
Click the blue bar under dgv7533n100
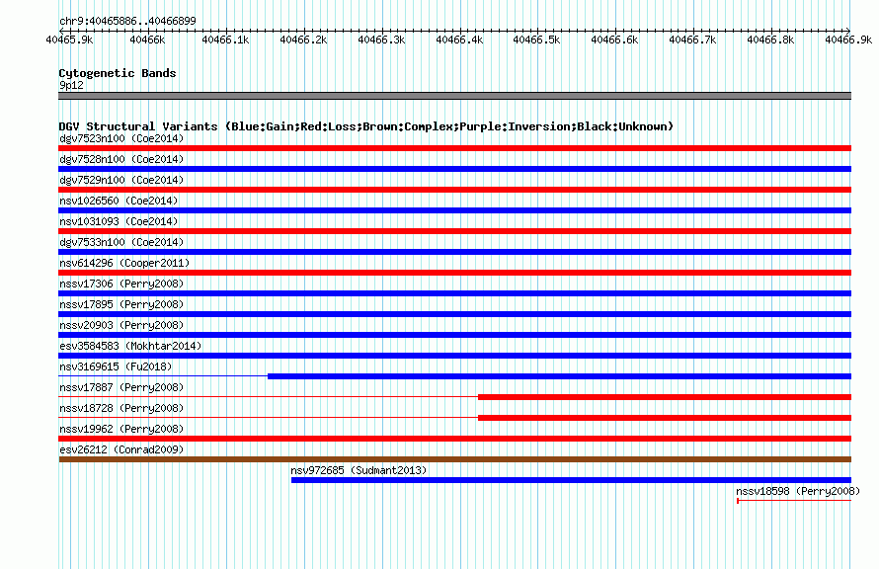pyautogui.click(x=454, y=252)
